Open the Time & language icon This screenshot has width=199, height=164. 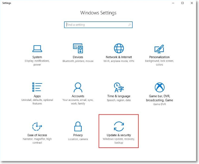tap(119, 87)
